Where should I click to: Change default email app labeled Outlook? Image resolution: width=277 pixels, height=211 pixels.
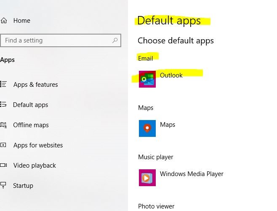171,75
